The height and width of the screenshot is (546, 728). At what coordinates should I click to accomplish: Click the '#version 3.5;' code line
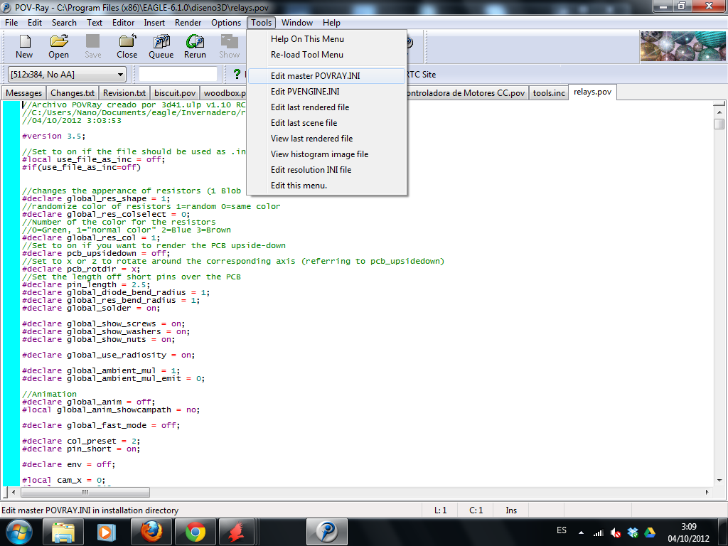tap(53, 136)
